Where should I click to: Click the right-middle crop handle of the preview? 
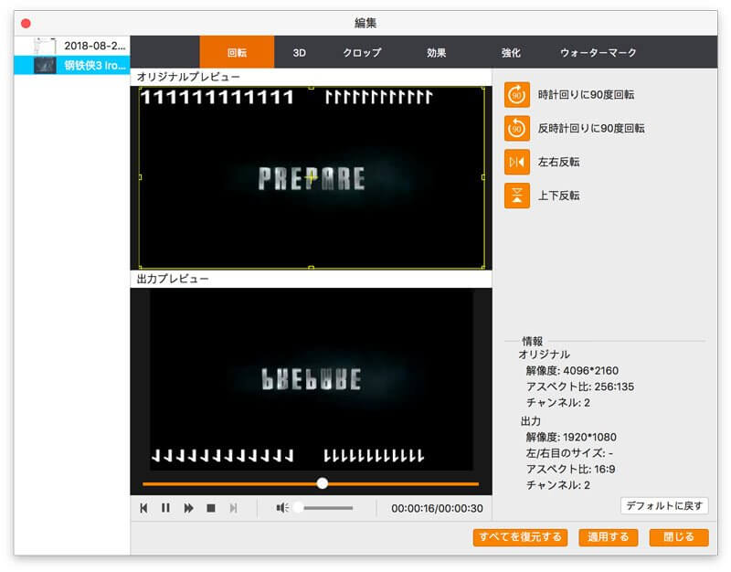coord(483,177)
